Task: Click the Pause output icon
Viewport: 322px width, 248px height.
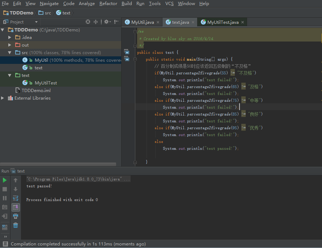Action: click(x=4, y=198)
